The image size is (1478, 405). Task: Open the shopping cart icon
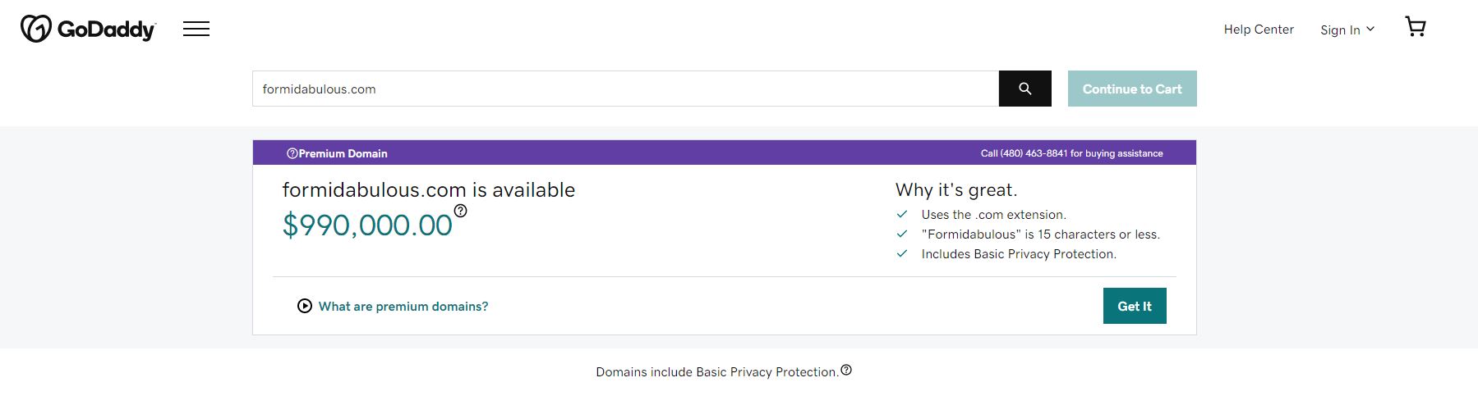(x=1415, y=28)
